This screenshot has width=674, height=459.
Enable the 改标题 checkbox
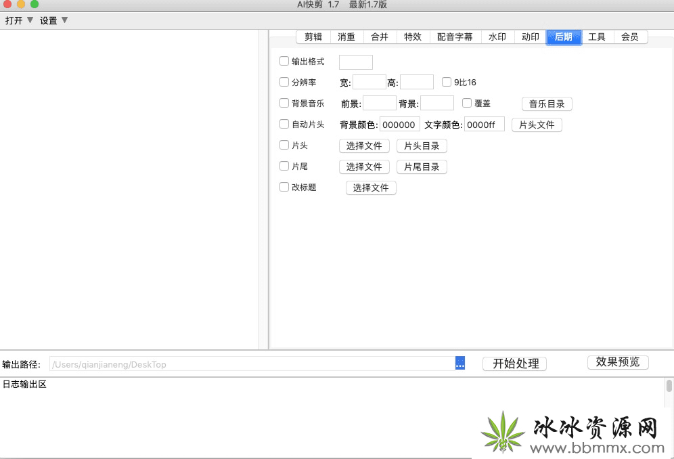pos(284,187)
